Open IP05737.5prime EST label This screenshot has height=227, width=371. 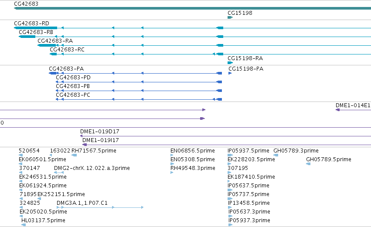pos(248,194)
